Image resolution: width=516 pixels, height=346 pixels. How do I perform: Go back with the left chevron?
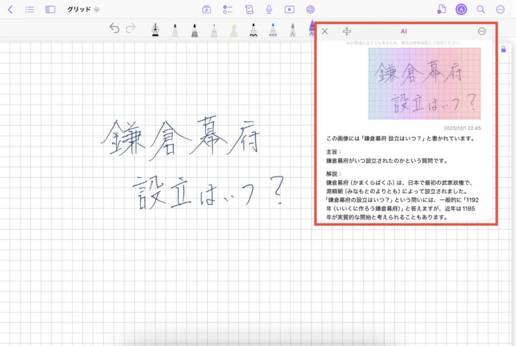[x=10, y=10]
